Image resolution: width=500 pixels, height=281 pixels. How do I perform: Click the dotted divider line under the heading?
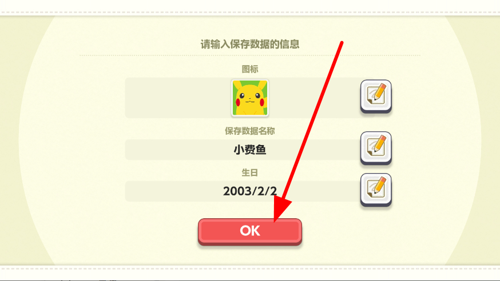(x=250, y=55)
